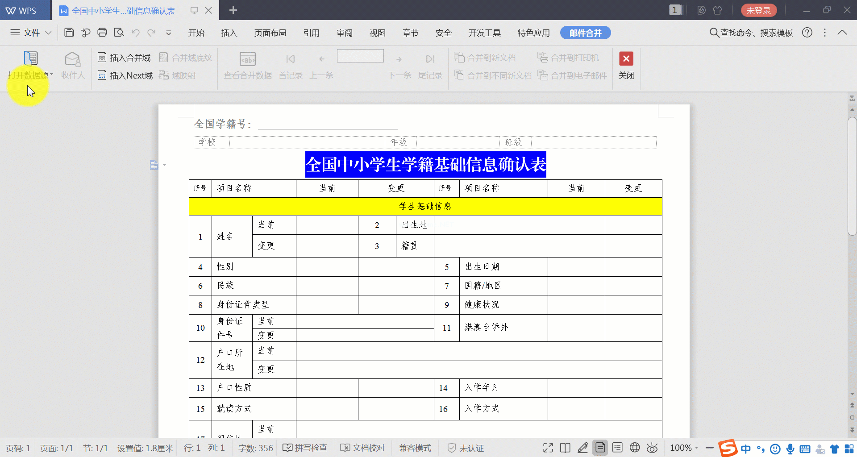The height and width of the screenshot is (457, 857).
Task: Expand the 文件 menu dropdown arrow
Action: [x=48, y=33]
